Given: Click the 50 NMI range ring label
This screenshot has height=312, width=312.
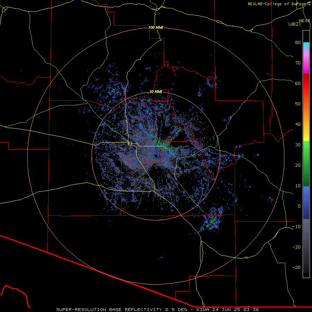Looking at the screenshot, I should click(156, 92).
